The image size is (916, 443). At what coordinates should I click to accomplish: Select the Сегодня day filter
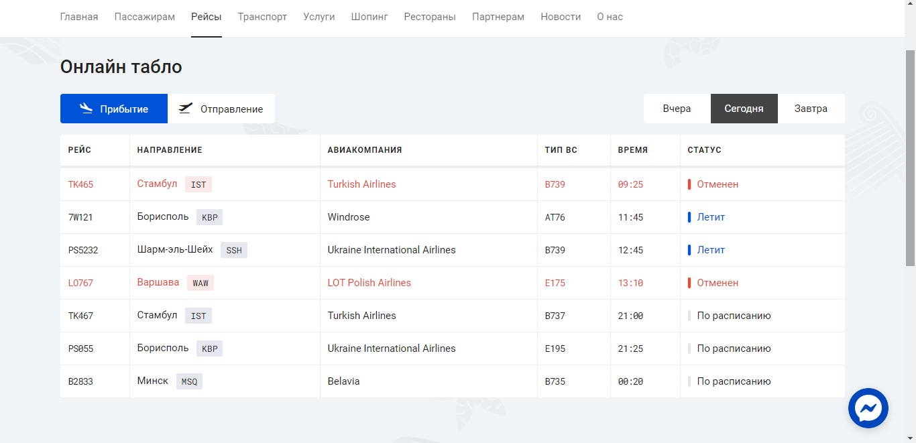point(744,109)
